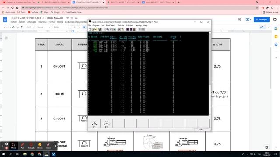Open the Windows Start menu

coord(3,154)
